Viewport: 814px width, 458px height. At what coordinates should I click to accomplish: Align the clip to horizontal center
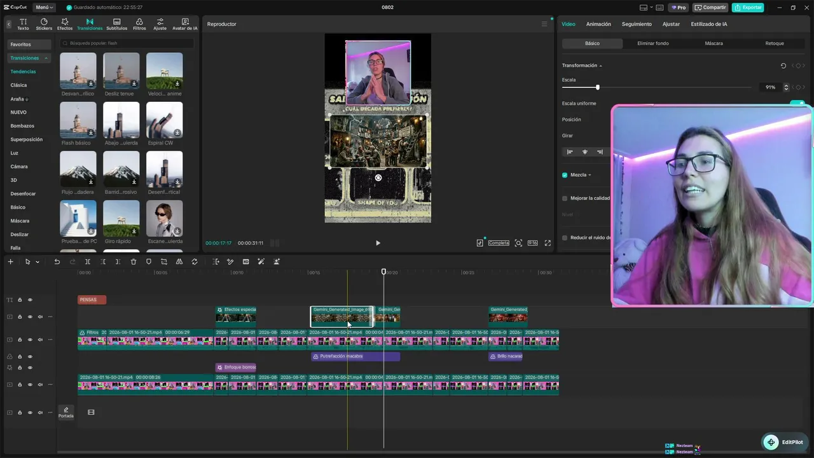point(585,152)
